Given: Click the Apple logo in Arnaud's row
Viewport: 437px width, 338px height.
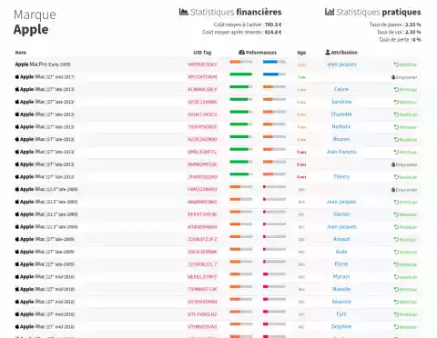Looking at the screenshot, I should (17, 239).
